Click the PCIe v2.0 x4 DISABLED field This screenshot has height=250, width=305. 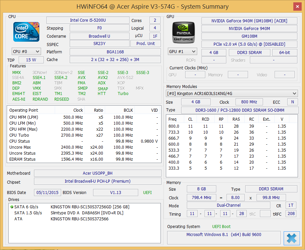249,44
